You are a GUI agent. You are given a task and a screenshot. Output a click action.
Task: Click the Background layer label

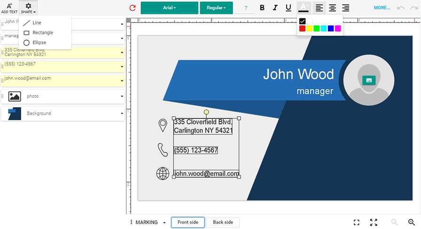39,113
